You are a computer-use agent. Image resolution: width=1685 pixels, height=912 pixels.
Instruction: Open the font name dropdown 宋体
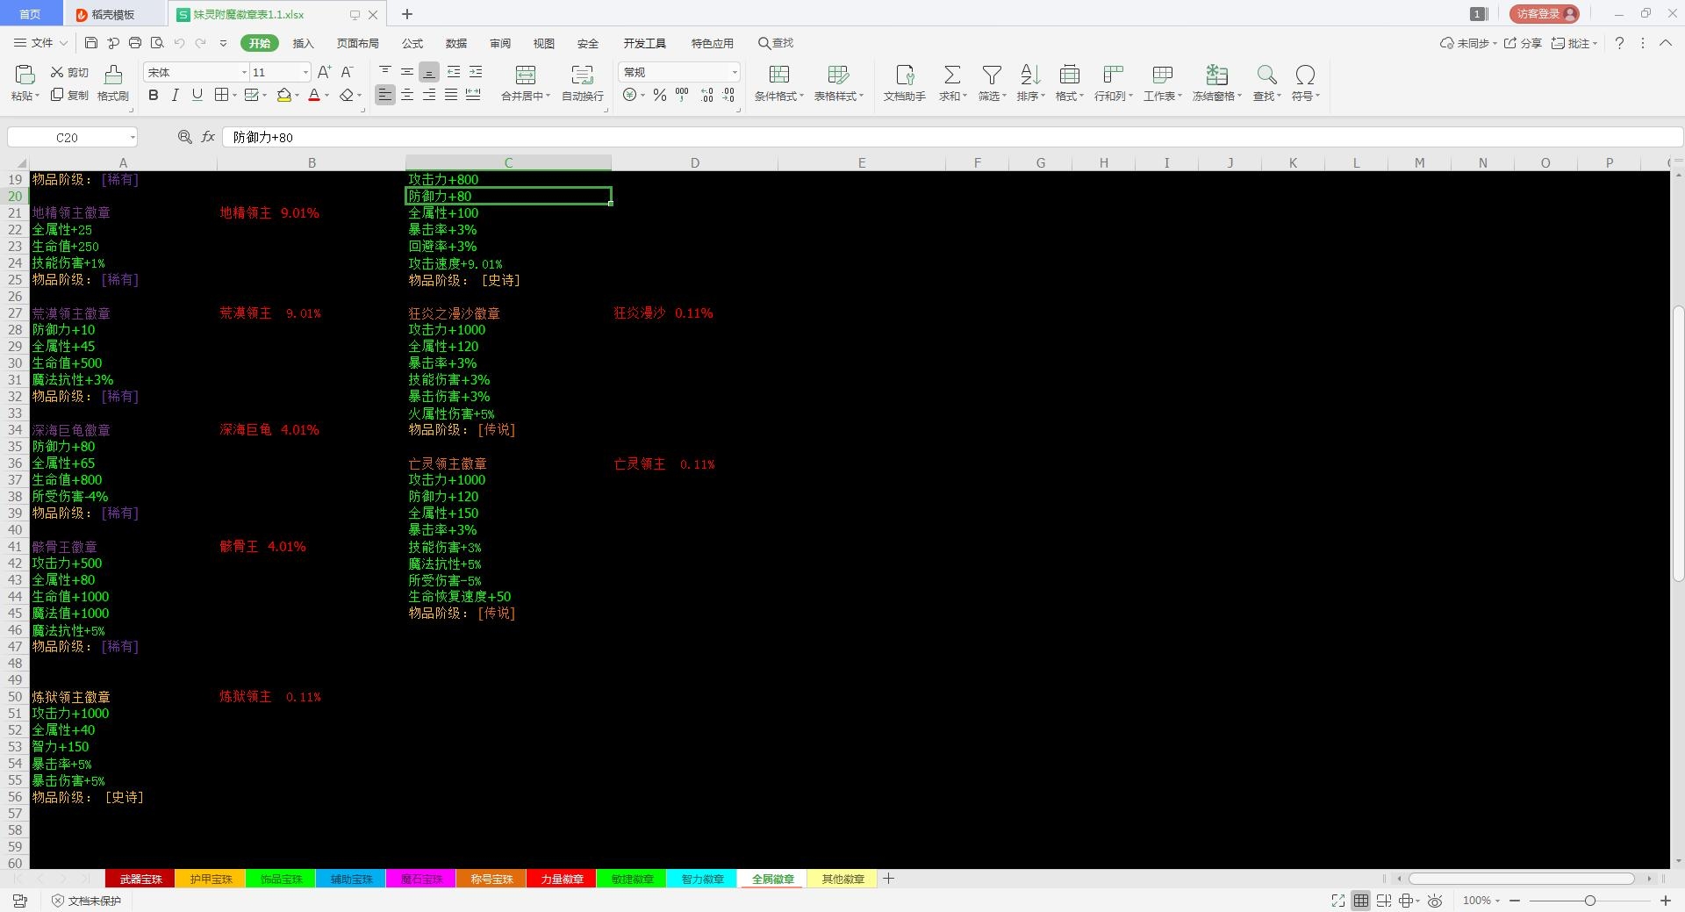coord(244,72)
